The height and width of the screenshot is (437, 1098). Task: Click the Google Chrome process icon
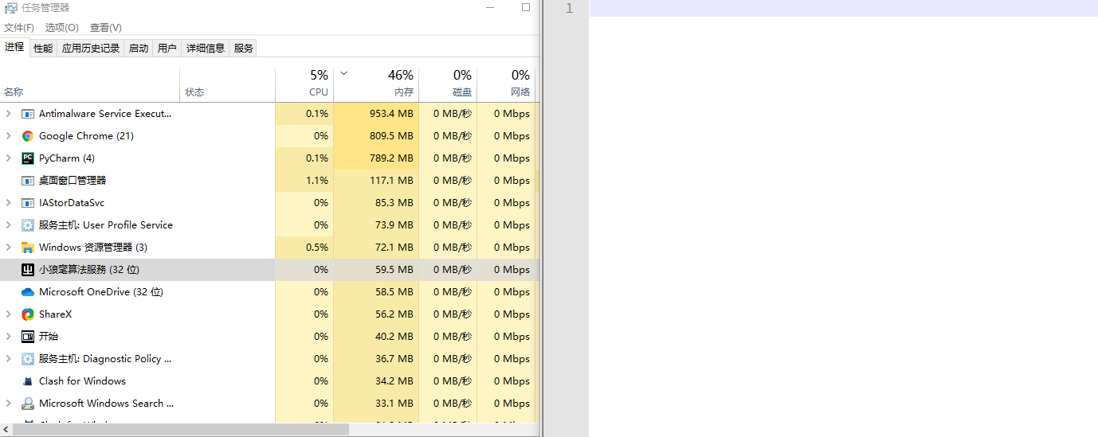[x=28, y=136]
